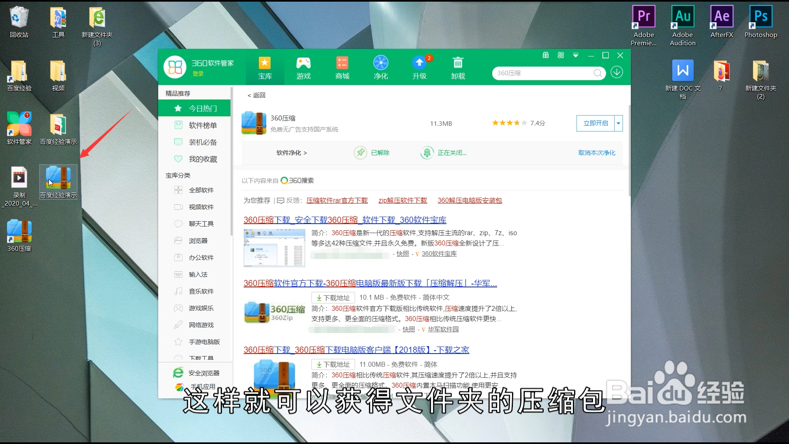Select the 游戏娱乐 category
The height and width of the screenshot is (444, 789).
pos(194,308)
